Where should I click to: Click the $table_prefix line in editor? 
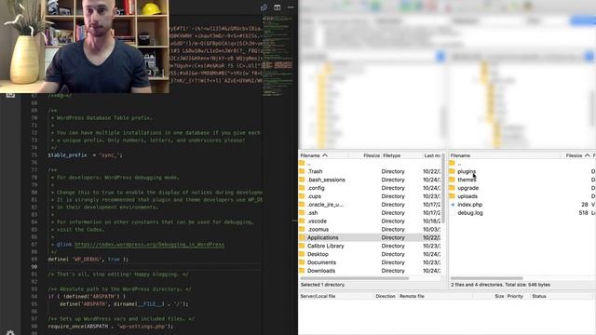[x=85, y=155]
